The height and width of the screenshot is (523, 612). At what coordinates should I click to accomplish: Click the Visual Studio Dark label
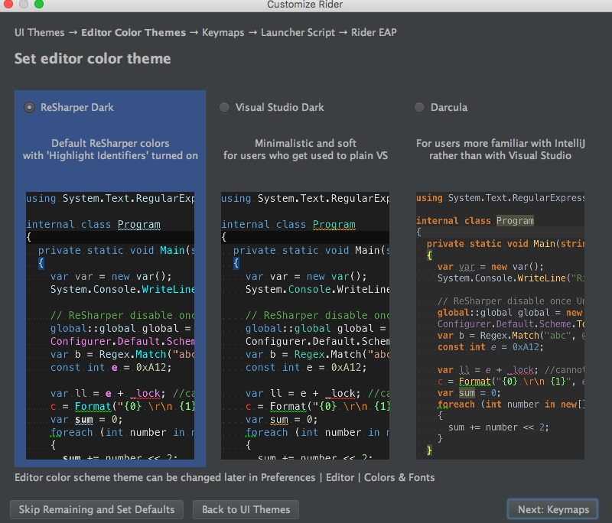coord(279,107)
